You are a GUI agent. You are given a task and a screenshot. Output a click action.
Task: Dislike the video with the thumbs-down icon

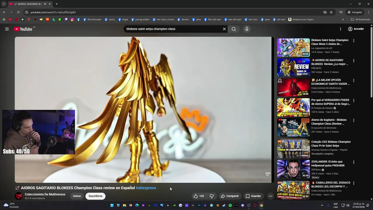pyautogui.click(x=212, y=196)
